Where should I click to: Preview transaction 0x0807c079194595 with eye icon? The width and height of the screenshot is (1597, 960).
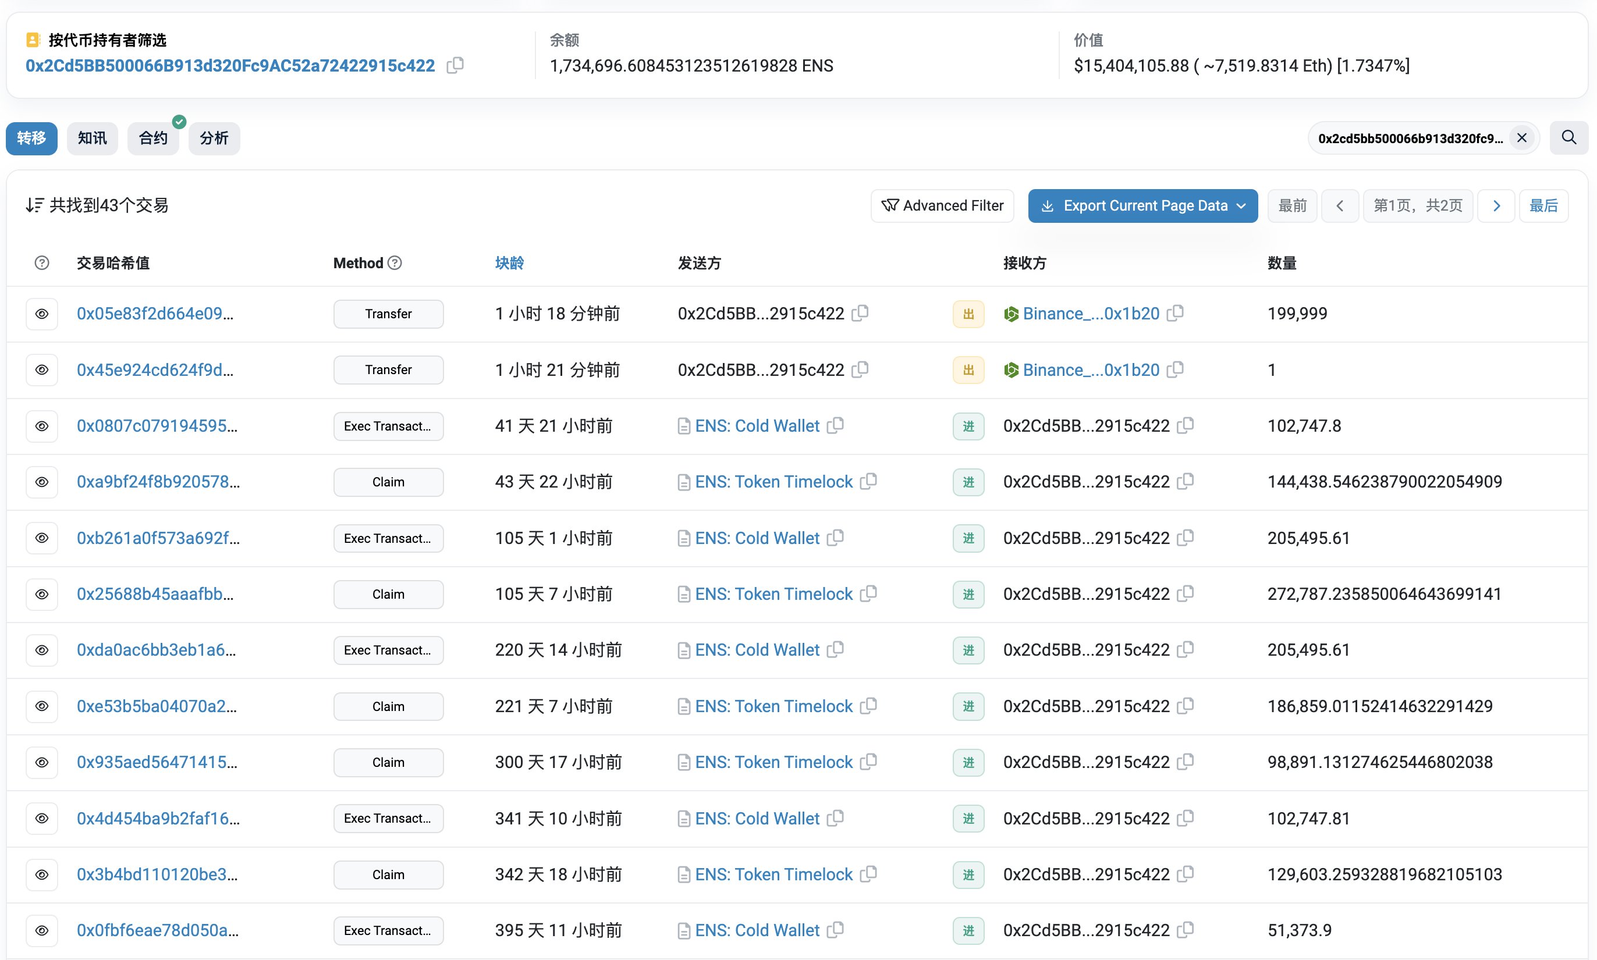tap(42, 426)
